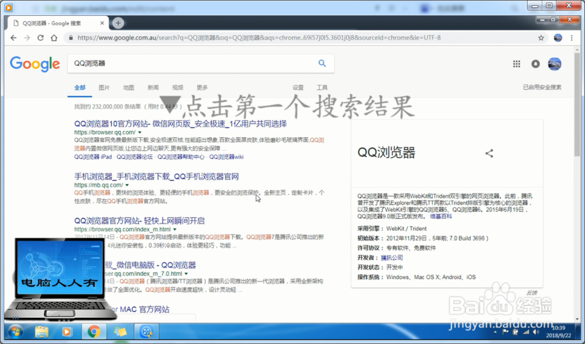Click the browser back arrow

pyautogui.click(x=13, y=37)
